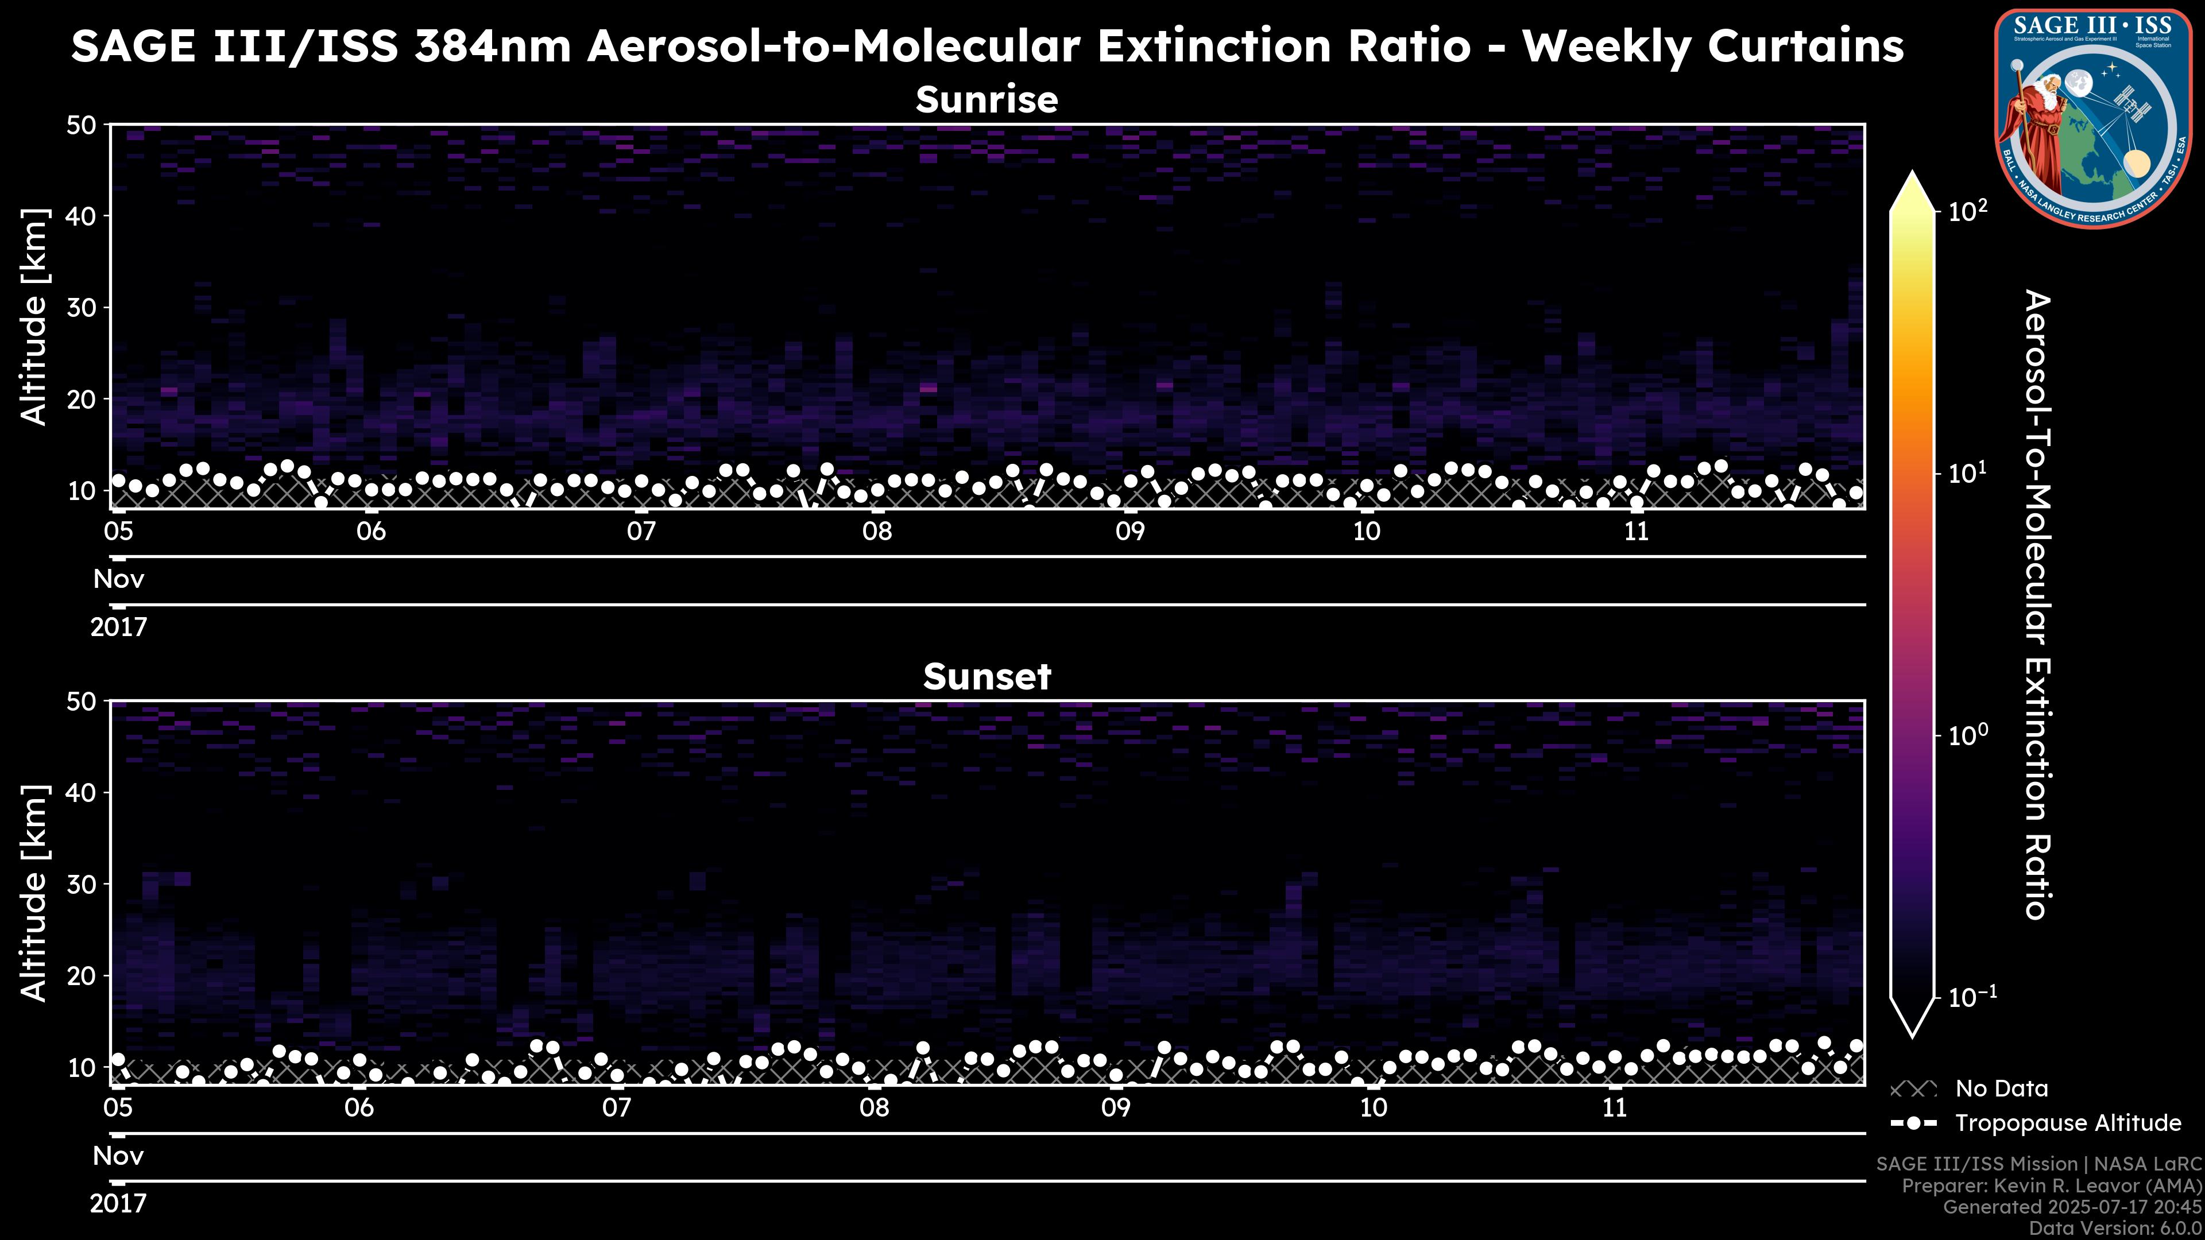Click the 06 date tick on Sunset axis

click(359, 1108)
